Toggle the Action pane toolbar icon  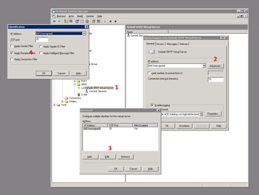click(x=99, y=21)
